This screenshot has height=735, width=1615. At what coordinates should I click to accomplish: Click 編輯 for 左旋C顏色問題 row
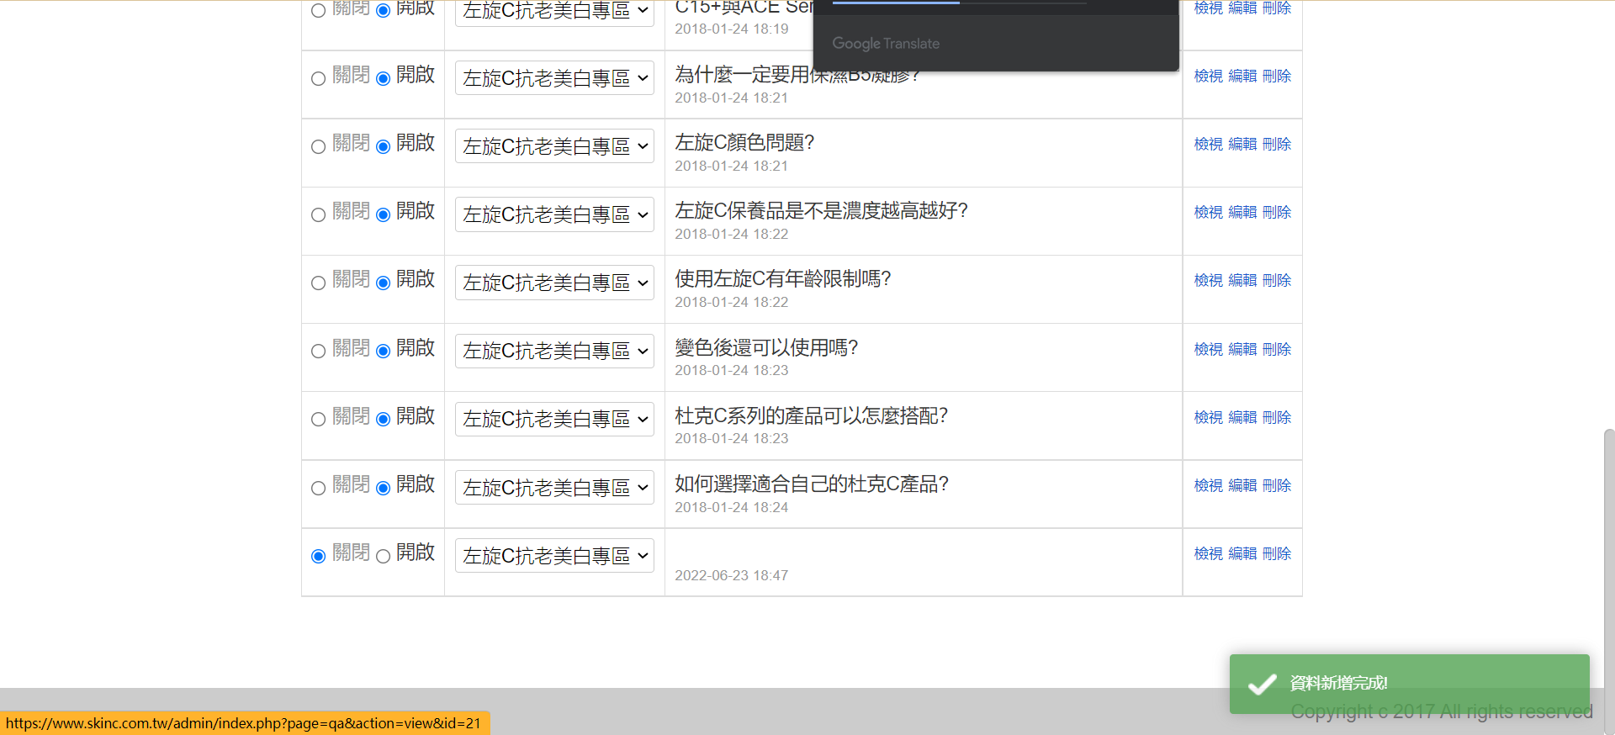[x=1242, y=145]
